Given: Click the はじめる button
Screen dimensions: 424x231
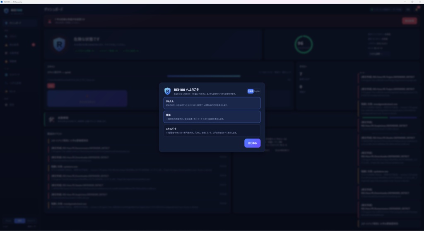Looking at the screenshot, I should tap(252, 143).
